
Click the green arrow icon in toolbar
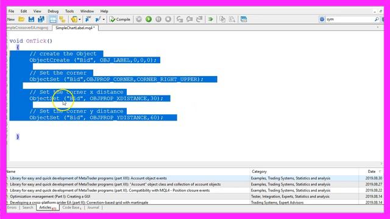click(x=210, y=19)
